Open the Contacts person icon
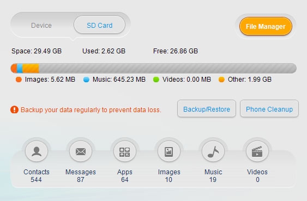 click(37, 151)
